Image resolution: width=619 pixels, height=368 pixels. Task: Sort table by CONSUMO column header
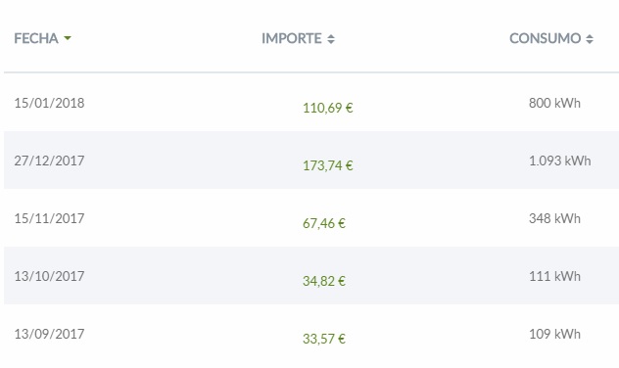546,38
